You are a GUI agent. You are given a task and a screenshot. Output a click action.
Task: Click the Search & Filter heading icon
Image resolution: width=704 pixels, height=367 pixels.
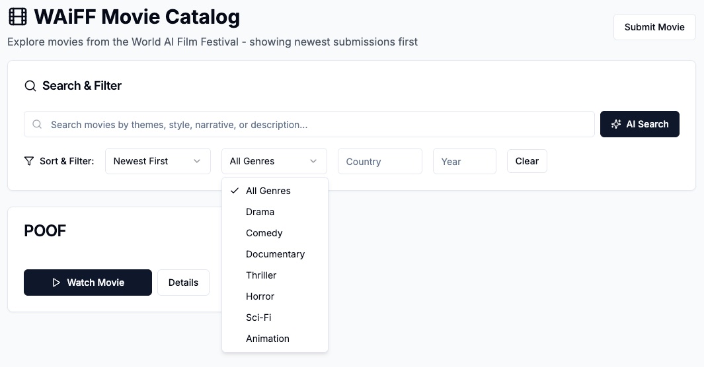coord(30,86)
